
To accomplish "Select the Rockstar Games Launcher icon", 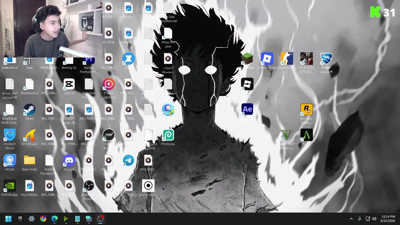I will click(x=306, y=114).
